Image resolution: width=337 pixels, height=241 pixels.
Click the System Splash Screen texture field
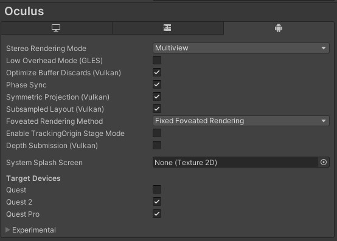click(235, 162)
